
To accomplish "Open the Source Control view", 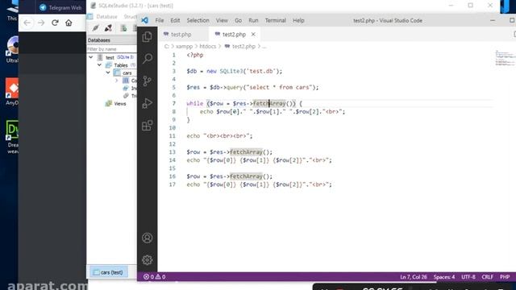I will [147, 81].
